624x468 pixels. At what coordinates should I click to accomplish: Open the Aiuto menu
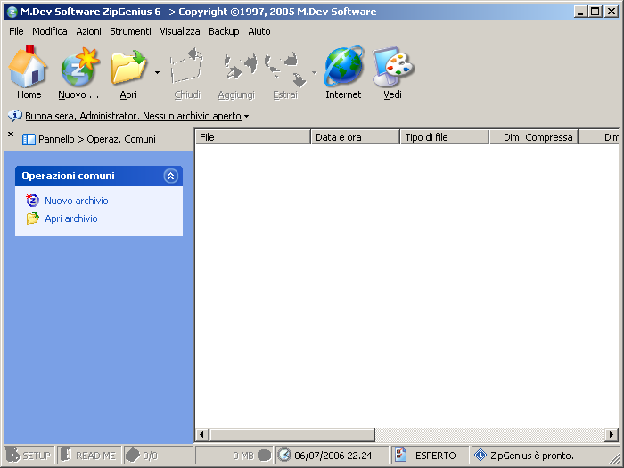point(259,31)
